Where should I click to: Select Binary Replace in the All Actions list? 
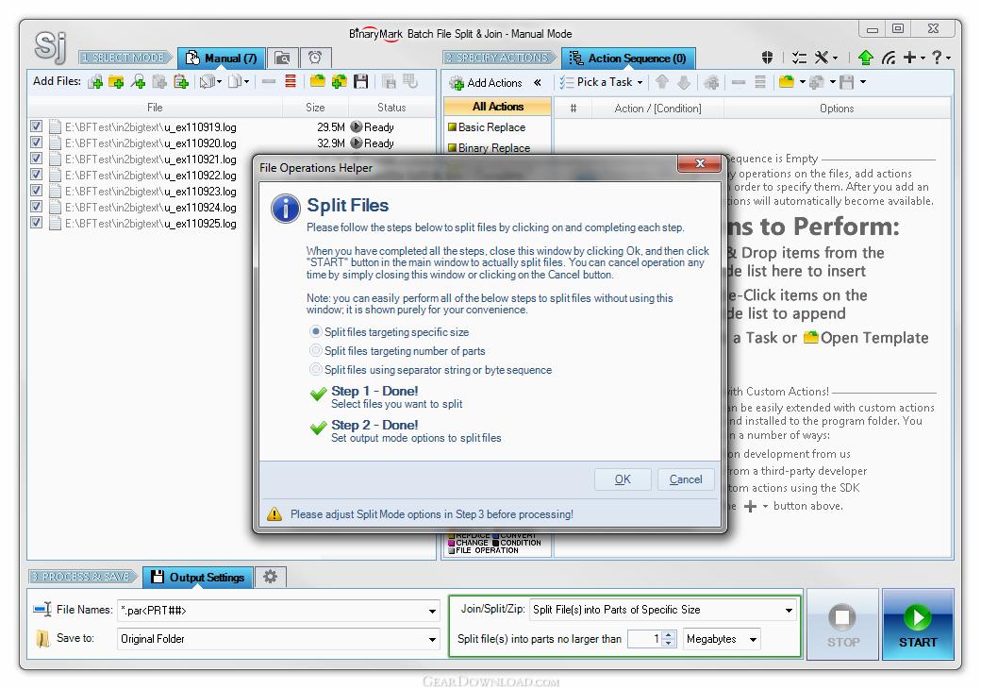[x=494, y=147]
